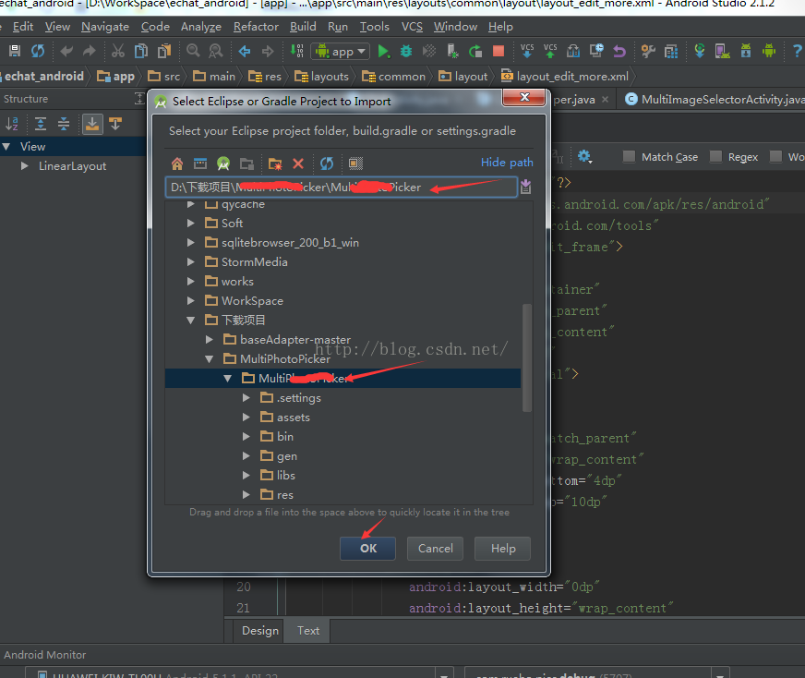Click the Undo arrow icon
Screen dimensions: 805x678
(66, 51)
